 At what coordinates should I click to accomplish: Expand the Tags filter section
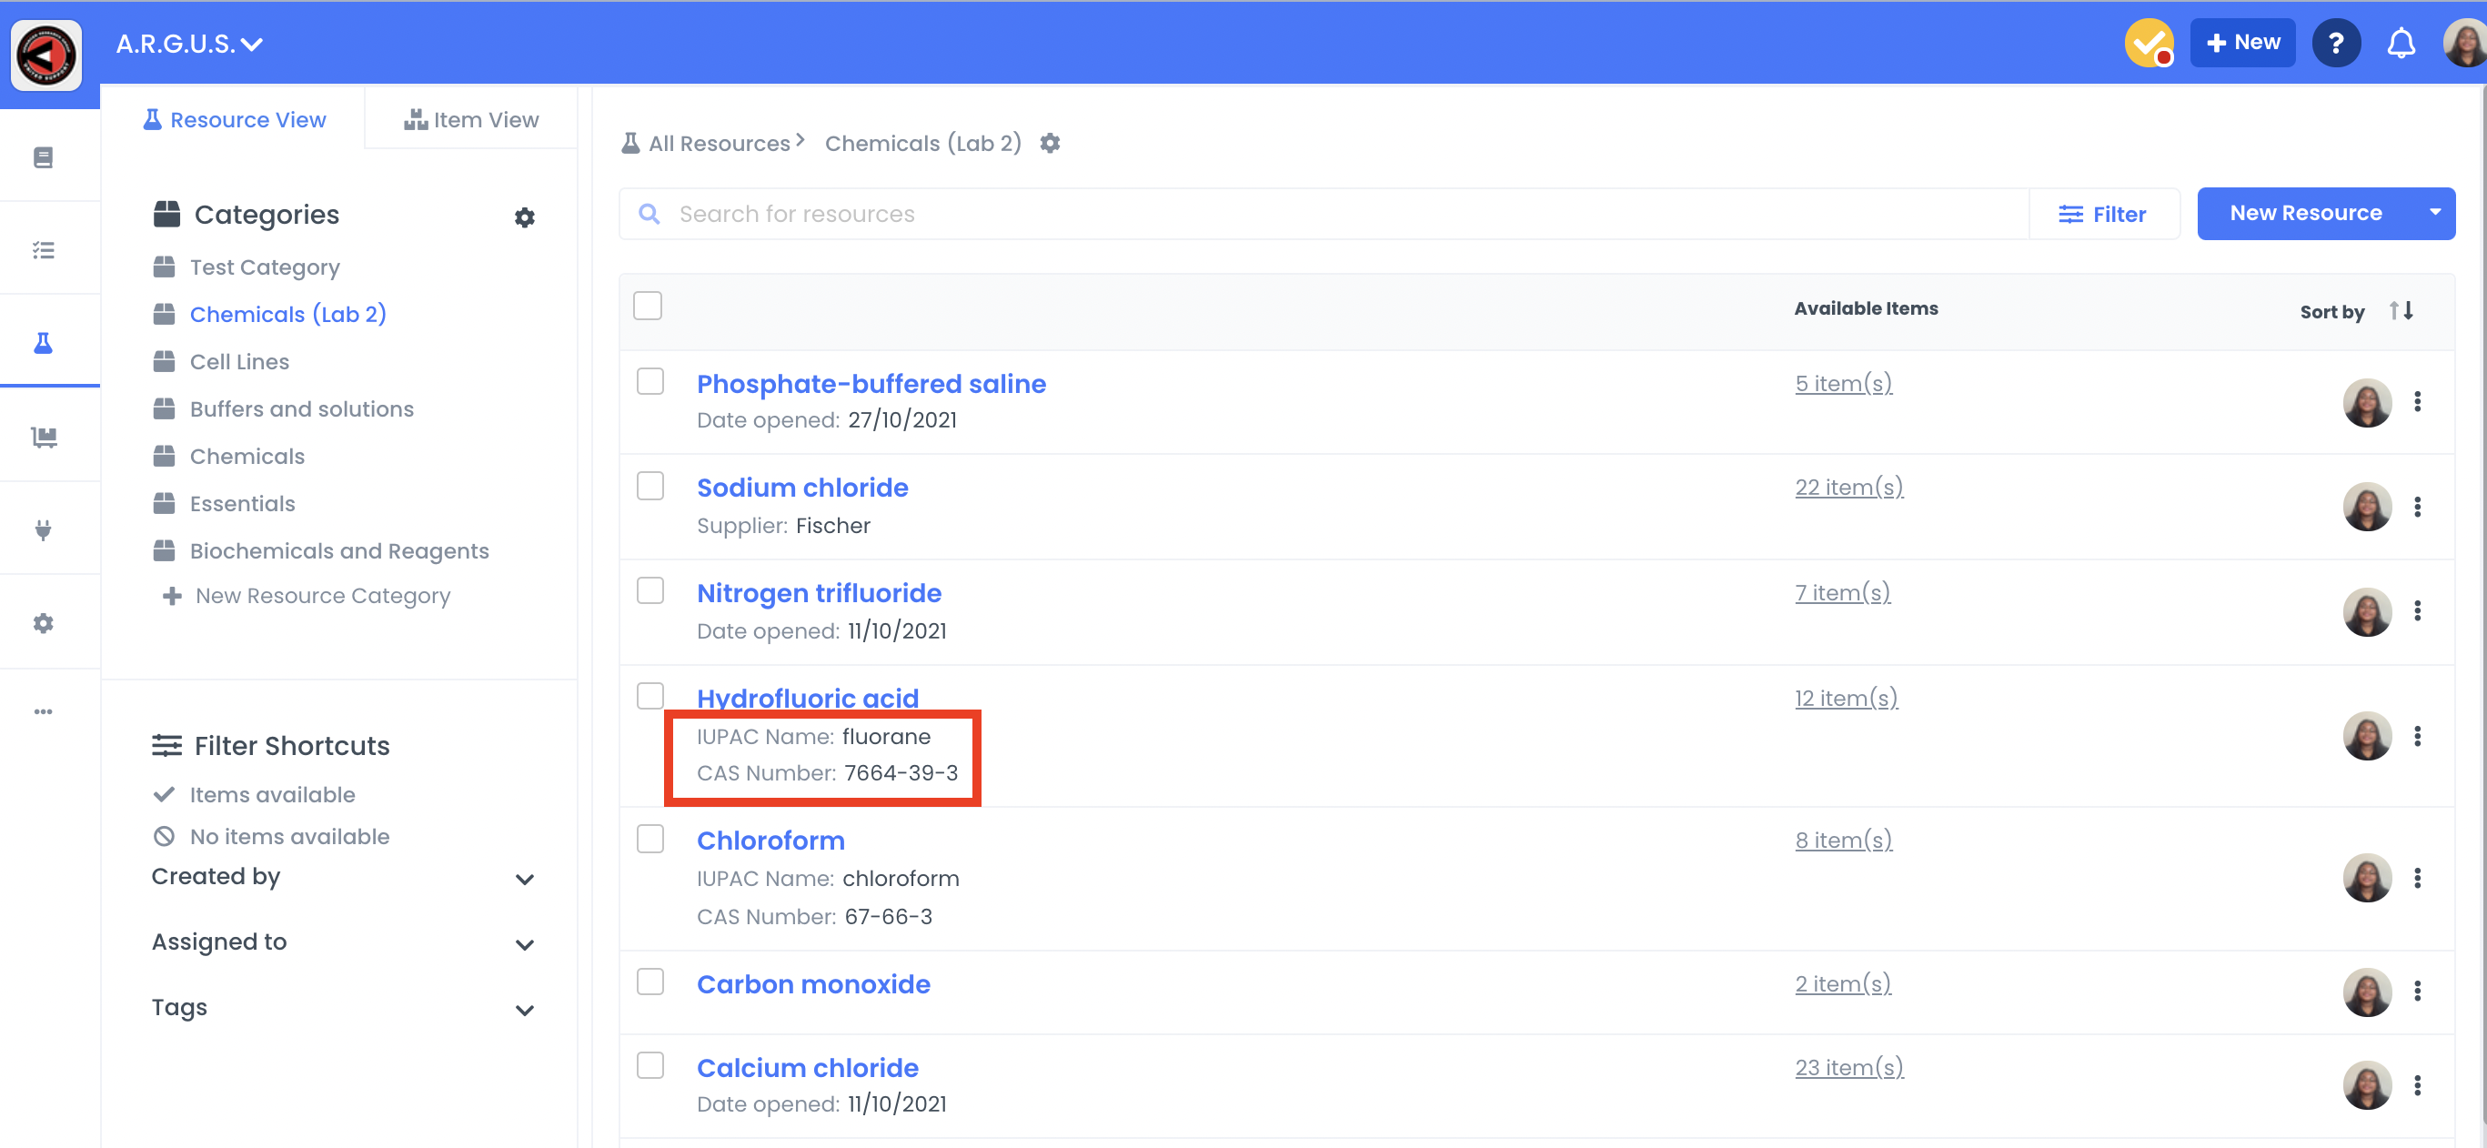pos(524,1010)
